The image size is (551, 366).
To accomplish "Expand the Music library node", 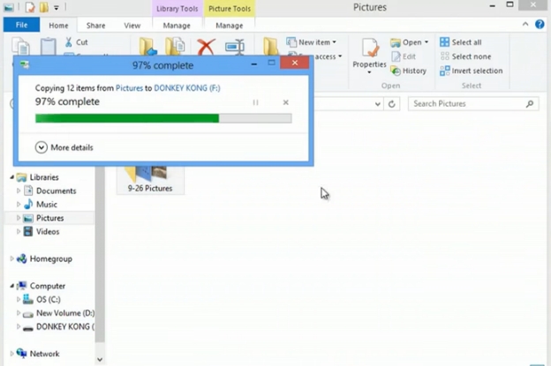I will tap(19, 205).
